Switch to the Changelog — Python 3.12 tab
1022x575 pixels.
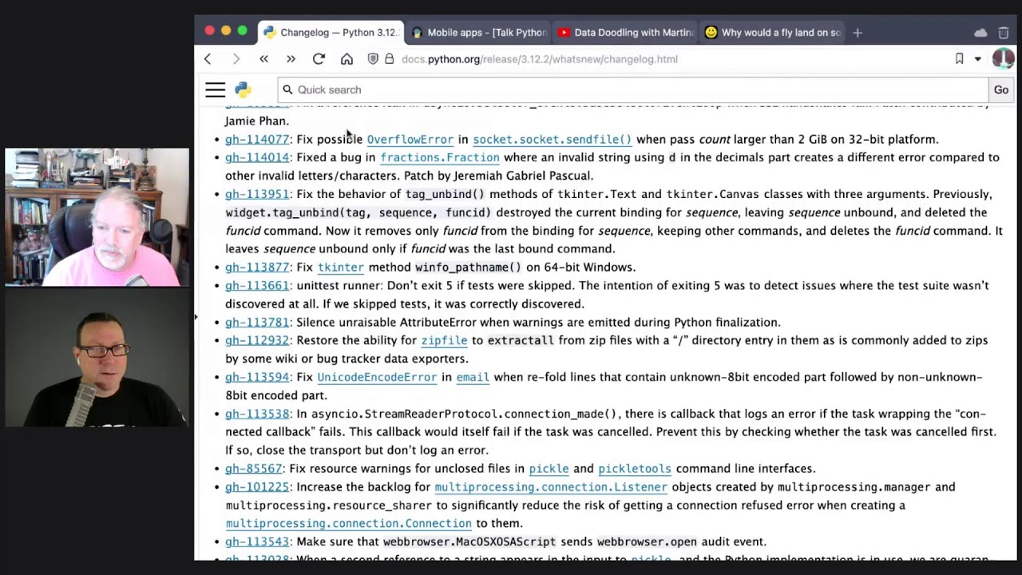click(x=331, y=33)
